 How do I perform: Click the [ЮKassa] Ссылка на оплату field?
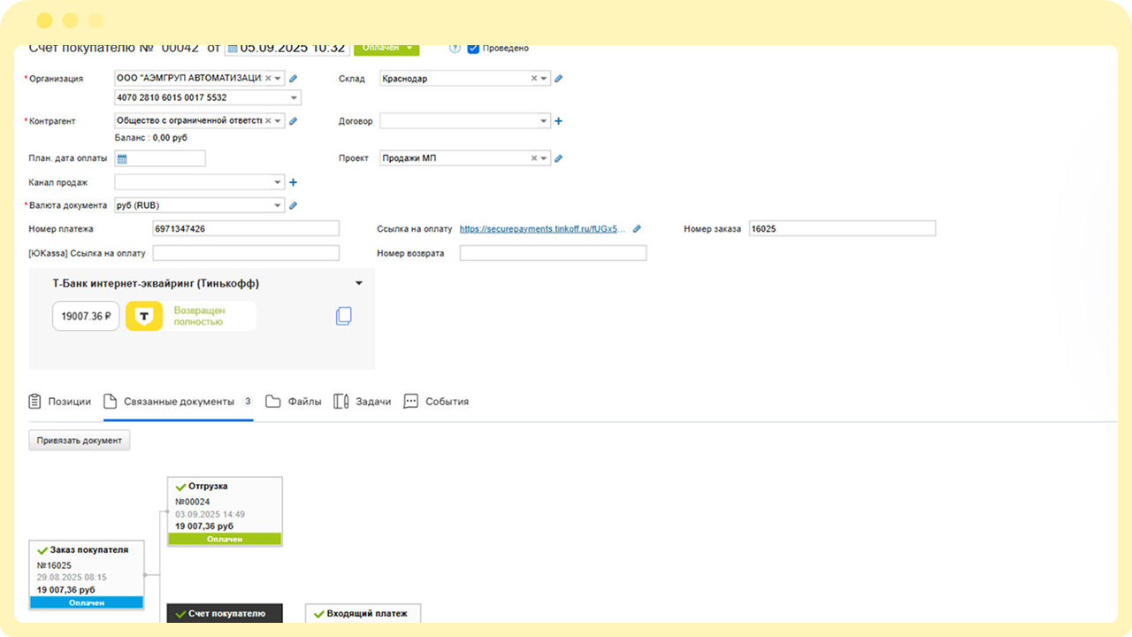[x=246, y=253]
